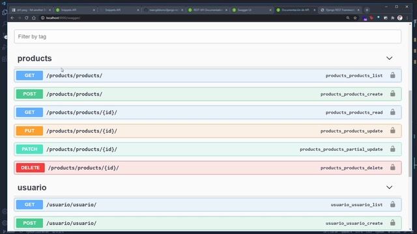Click the localhost address bar
Screen dimensions: 417x234
pyautogui.click(x=192, y=18)
